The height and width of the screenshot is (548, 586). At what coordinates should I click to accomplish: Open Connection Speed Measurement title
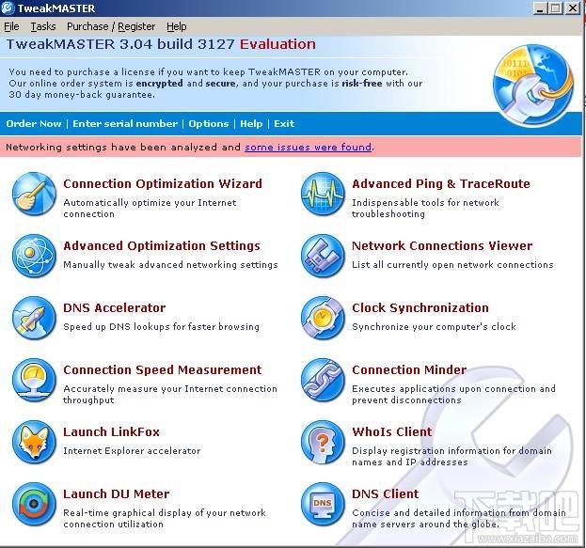162,369
